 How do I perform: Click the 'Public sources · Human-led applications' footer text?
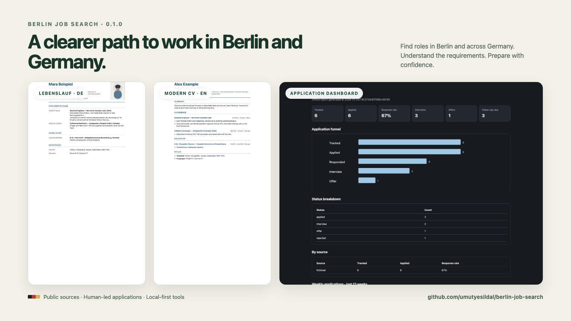[114, 297]
